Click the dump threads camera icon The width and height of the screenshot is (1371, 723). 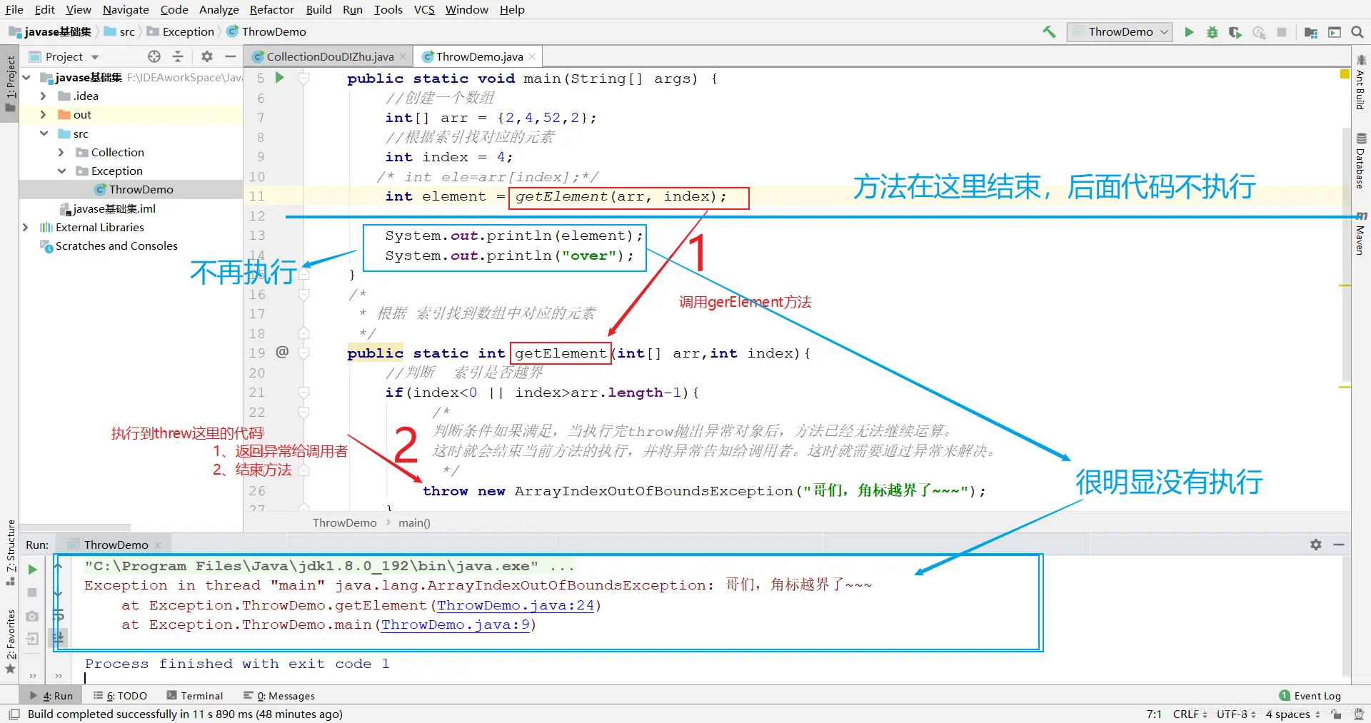tap(32, 616)
